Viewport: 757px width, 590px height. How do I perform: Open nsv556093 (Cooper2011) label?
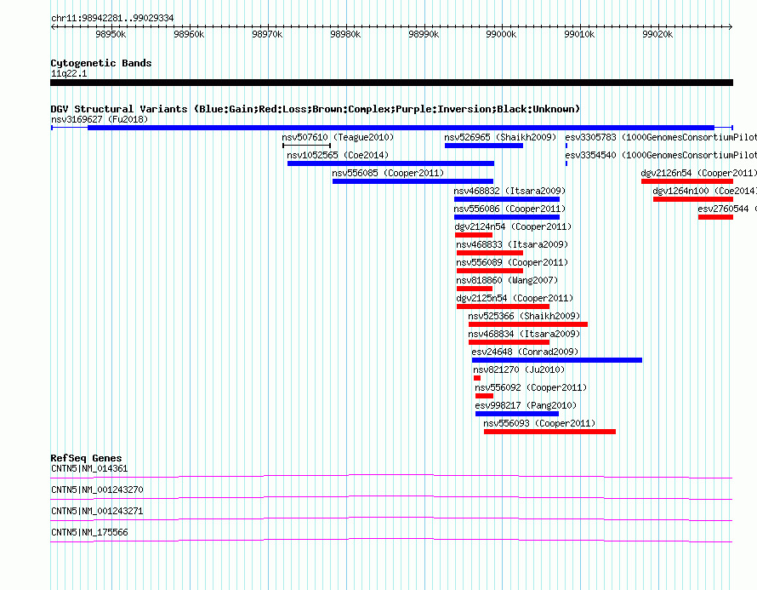click(x=539, y=423)
